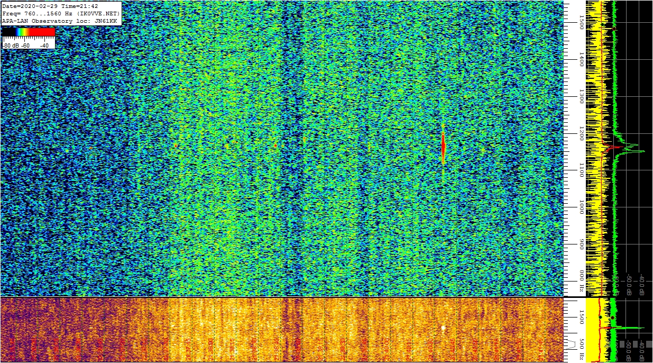Screen dimensions: 653x363
Task: Click the white spot in the lower orange spectrogram
Action: pos(443,328)
